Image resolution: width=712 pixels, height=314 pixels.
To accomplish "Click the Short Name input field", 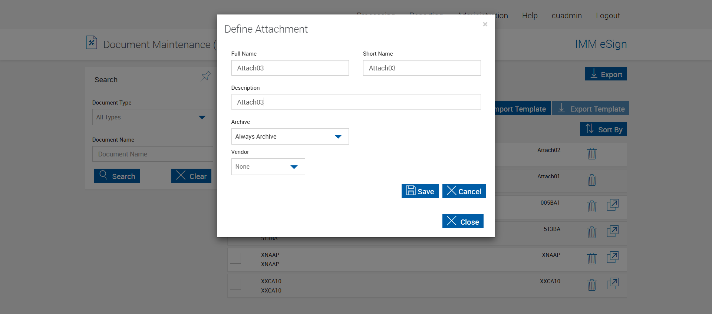I will point(422,68).
